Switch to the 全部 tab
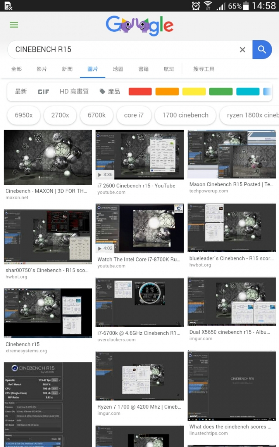This screenshot has height=447, width=279. (17, 69)
